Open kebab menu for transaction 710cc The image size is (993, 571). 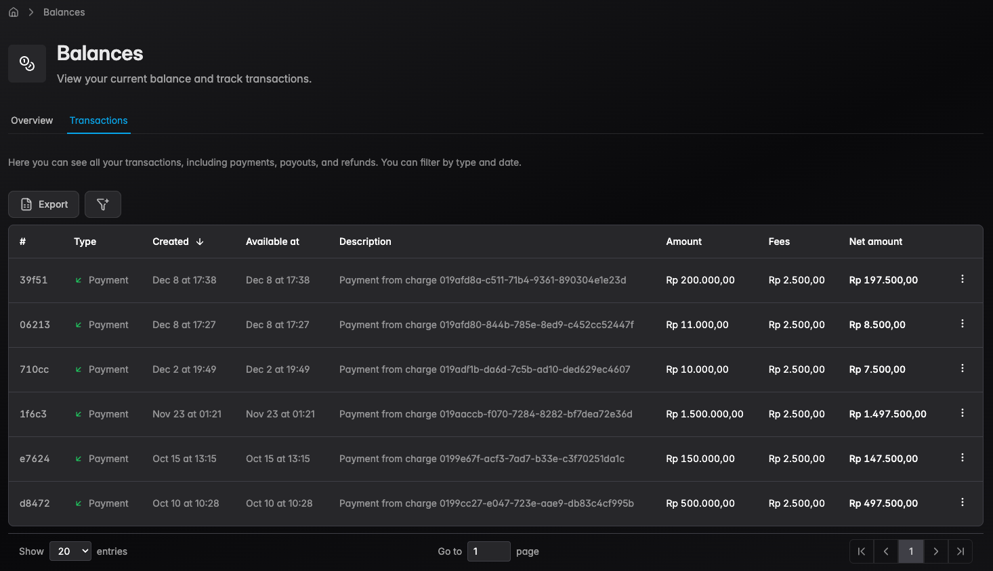click(x=962, y=369)
